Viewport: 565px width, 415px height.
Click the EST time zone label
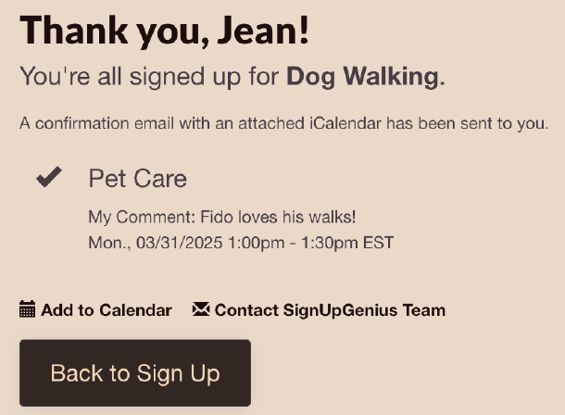378,243
